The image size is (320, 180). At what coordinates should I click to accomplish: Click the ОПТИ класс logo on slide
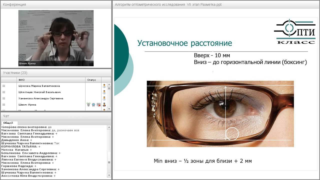coord(294,31)
